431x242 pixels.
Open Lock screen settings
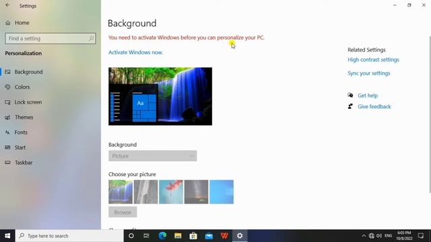coord(28,102)
